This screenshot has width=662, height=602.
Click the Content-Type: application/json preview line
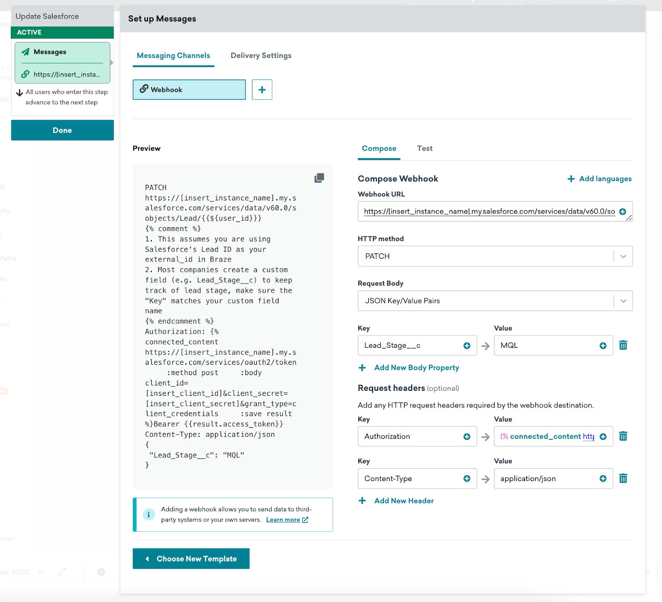pos(210,434)
